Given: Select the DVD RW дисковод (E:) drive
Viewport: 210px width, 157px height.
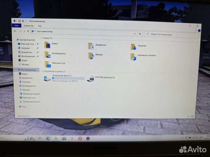Looking at the screenshot, I should pos(101,78).
